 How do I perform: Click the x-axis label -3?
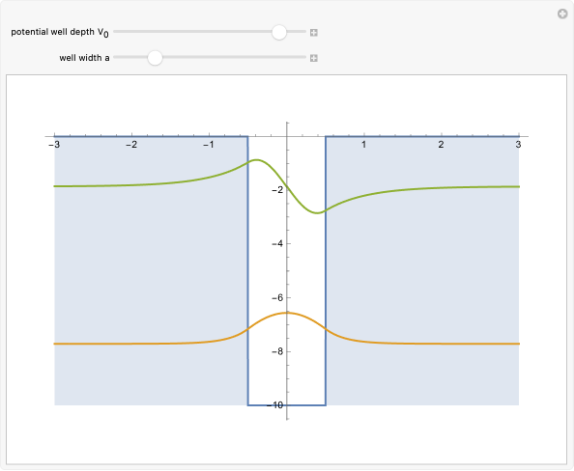click(54, 145)
